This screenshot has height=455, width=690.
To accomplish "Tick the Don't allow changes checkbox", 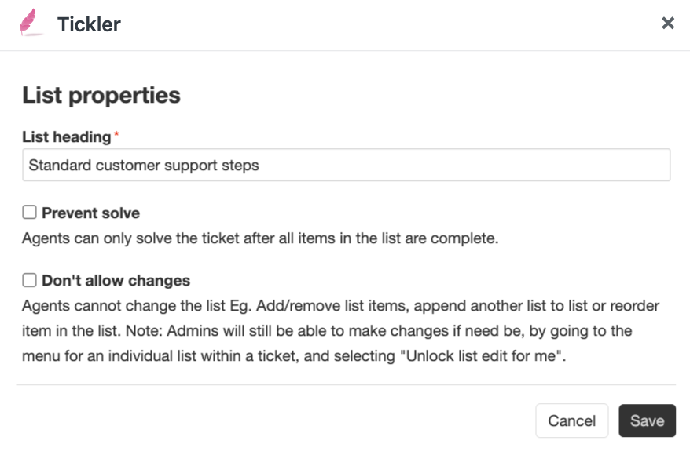I will [30, 280].
